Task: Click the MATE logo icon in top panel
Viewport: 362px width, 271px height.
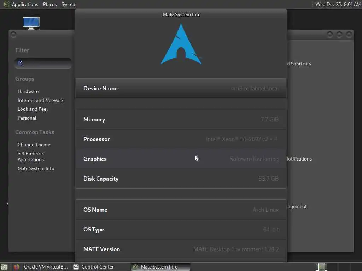Action: click(6, 4)
